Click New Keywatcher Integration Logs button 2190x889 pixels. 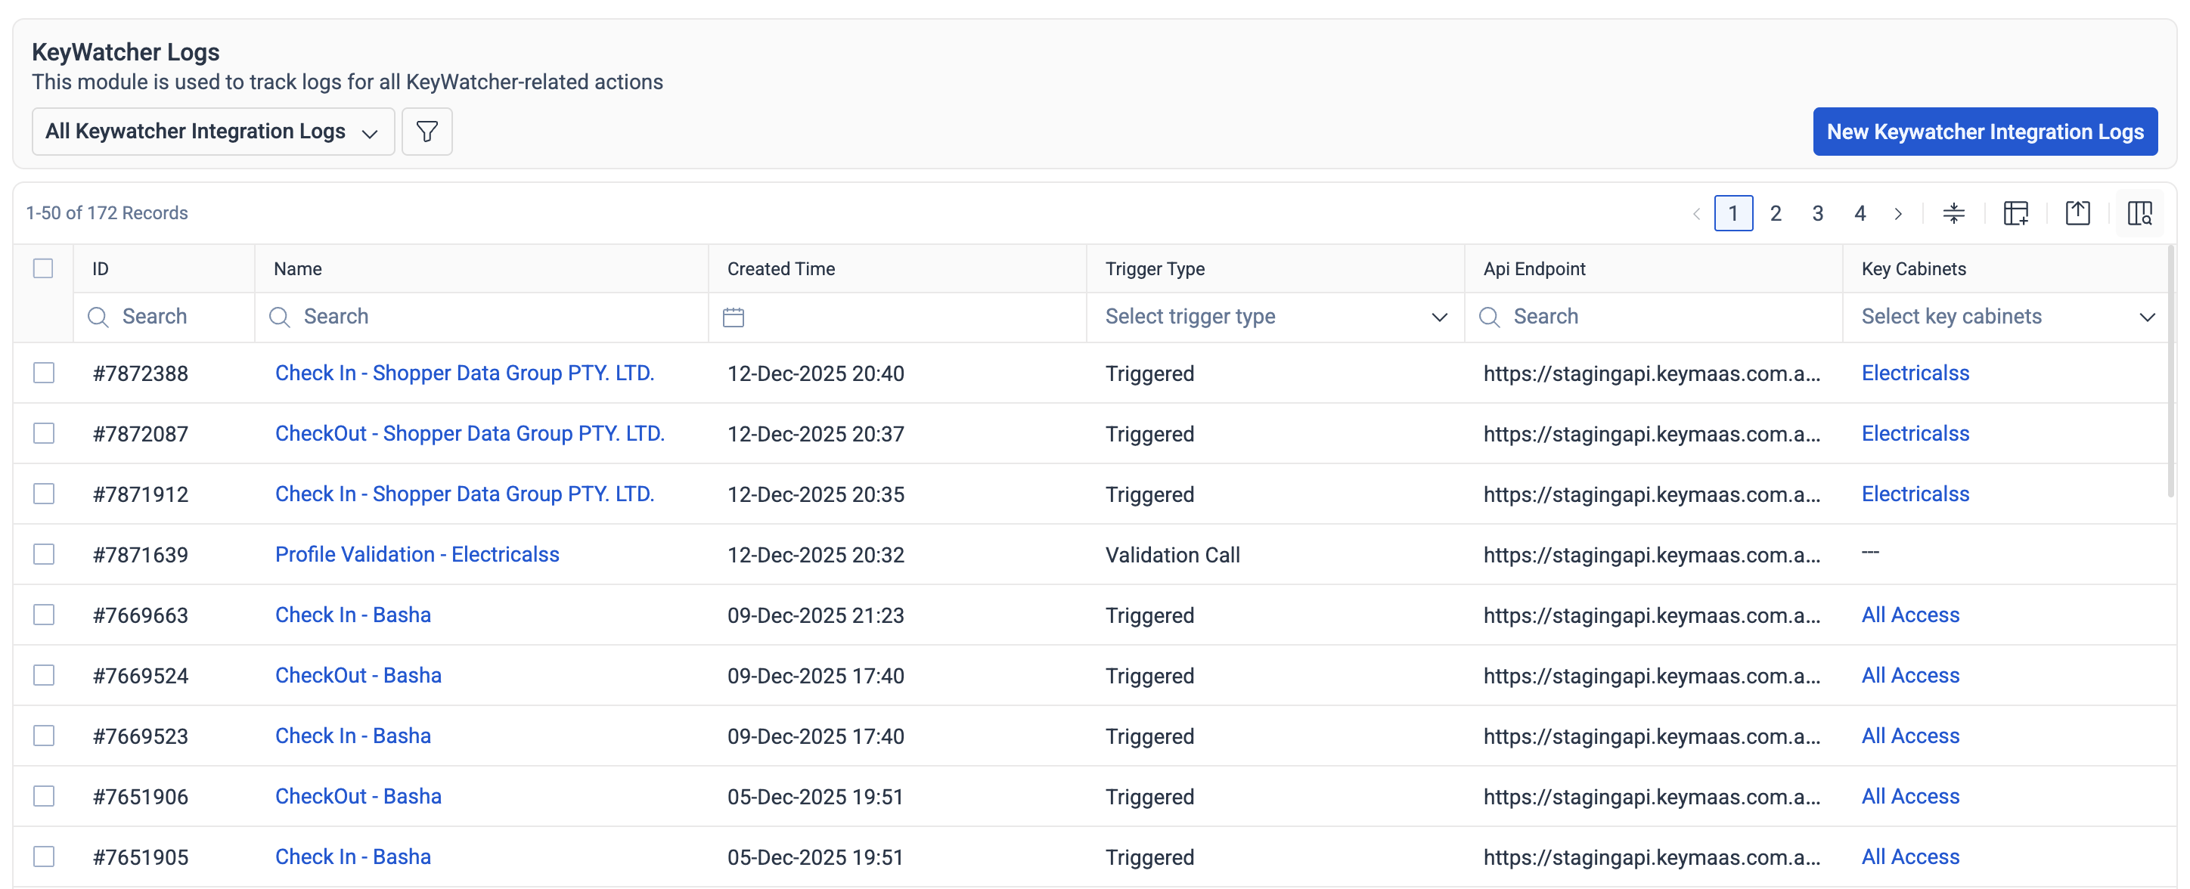(1984, 132)
